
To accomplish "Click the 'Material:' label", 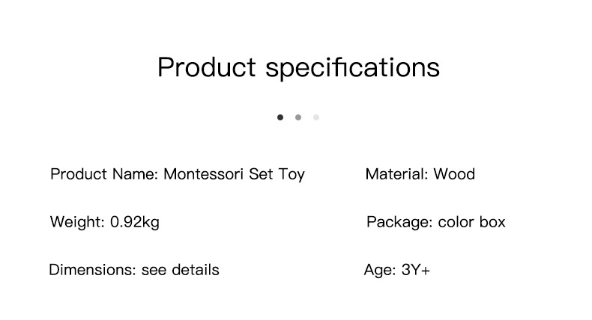I will pyautogui.click(x=396, y=175).
